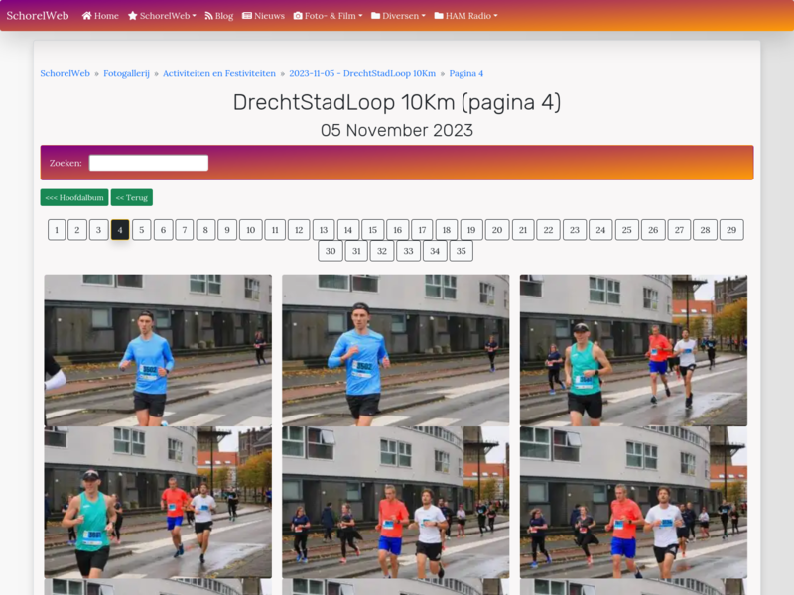Screen dimensions: 794x595
Task: Click the star icon beside SchorelWeb menu
Action: pos(133,16)
